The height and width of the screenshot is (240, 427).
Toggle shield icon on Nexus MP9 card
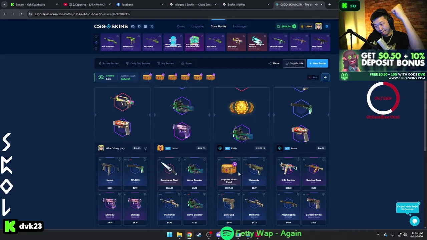119,160
